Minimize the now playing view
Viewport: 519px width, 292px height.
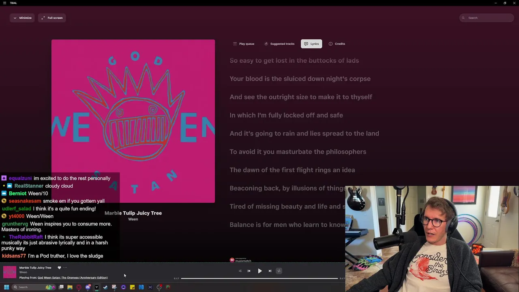(x=22, y=18)
